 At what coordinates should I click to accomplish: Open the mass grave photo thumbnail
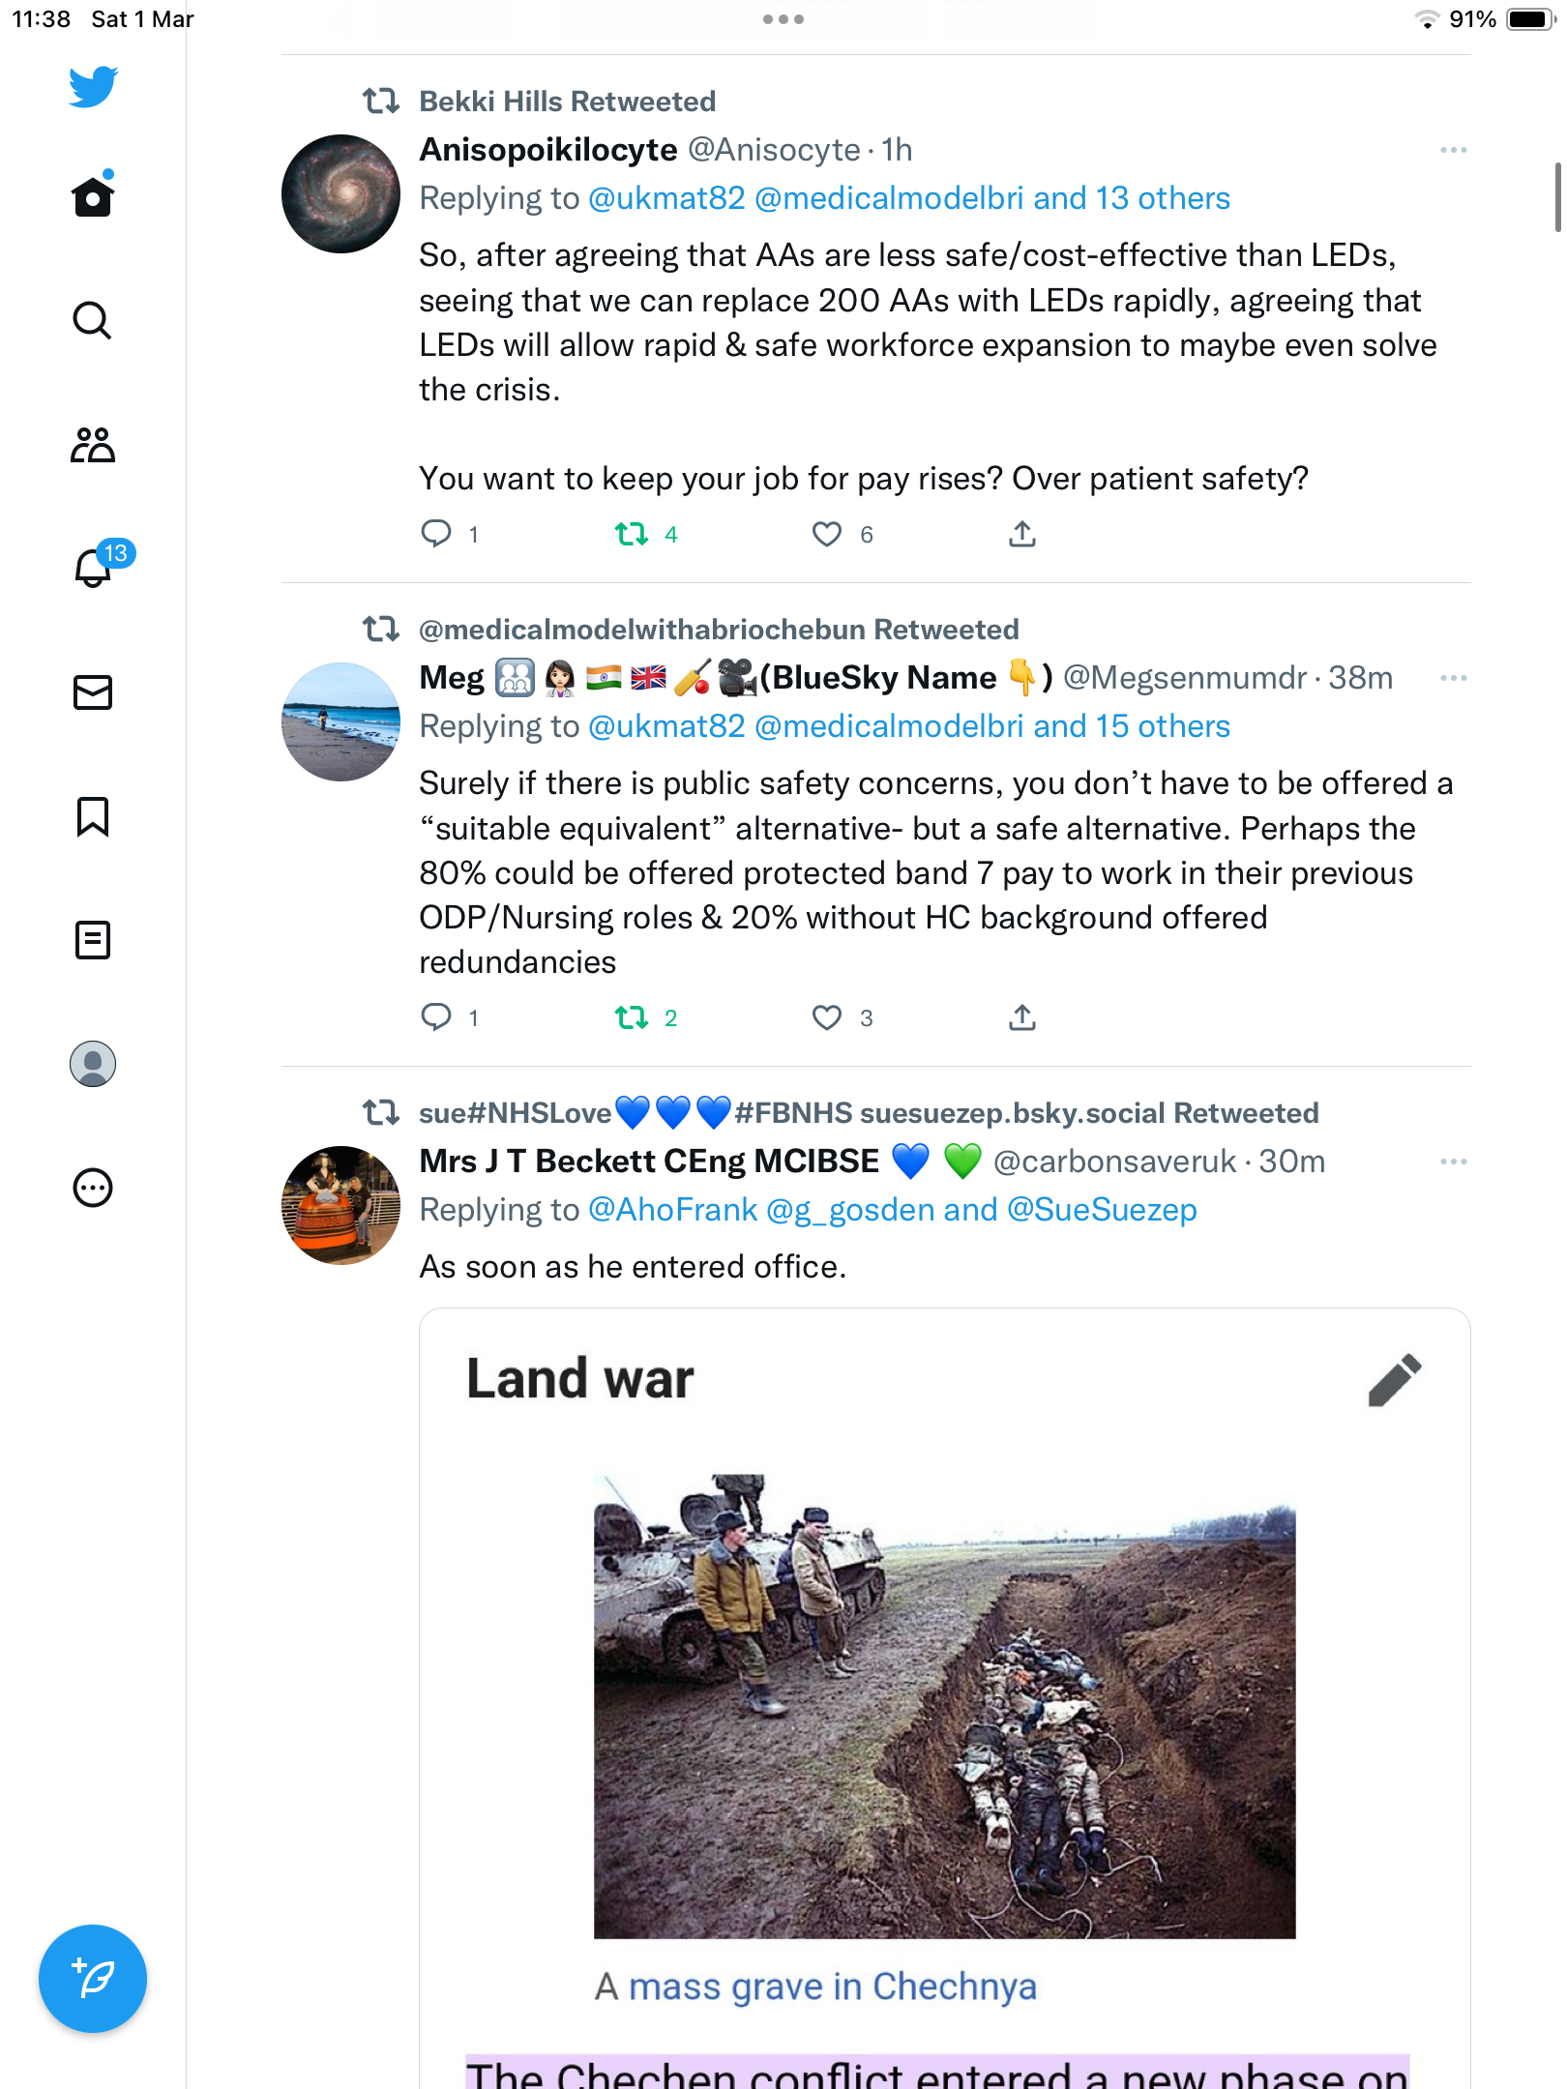click(x=944, y=1706)
